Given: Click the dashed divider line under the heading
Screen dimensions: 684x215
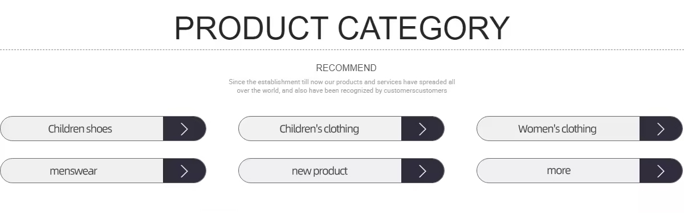Looking at the screenshot, I should tap(342, 50).
